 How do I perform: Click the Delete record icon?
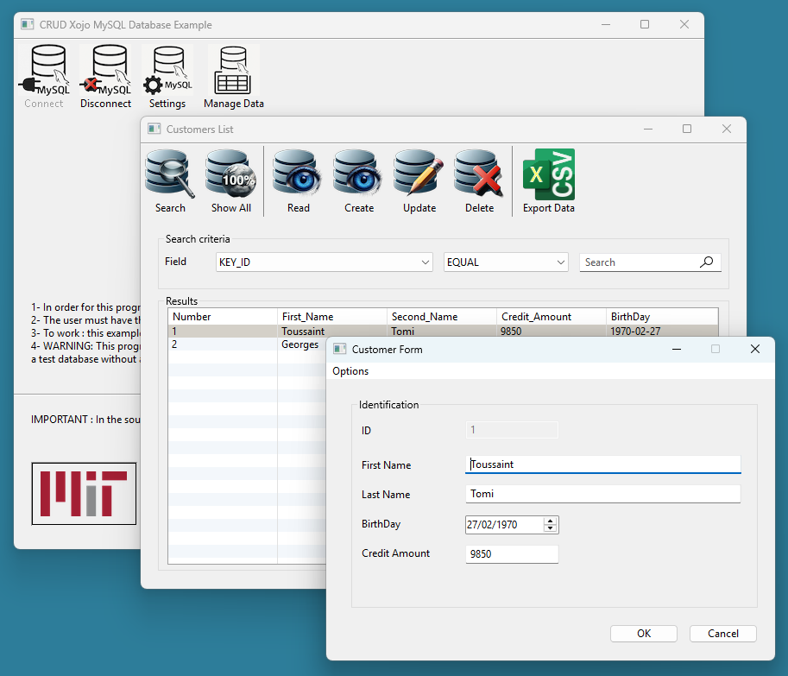coord(479,174)
